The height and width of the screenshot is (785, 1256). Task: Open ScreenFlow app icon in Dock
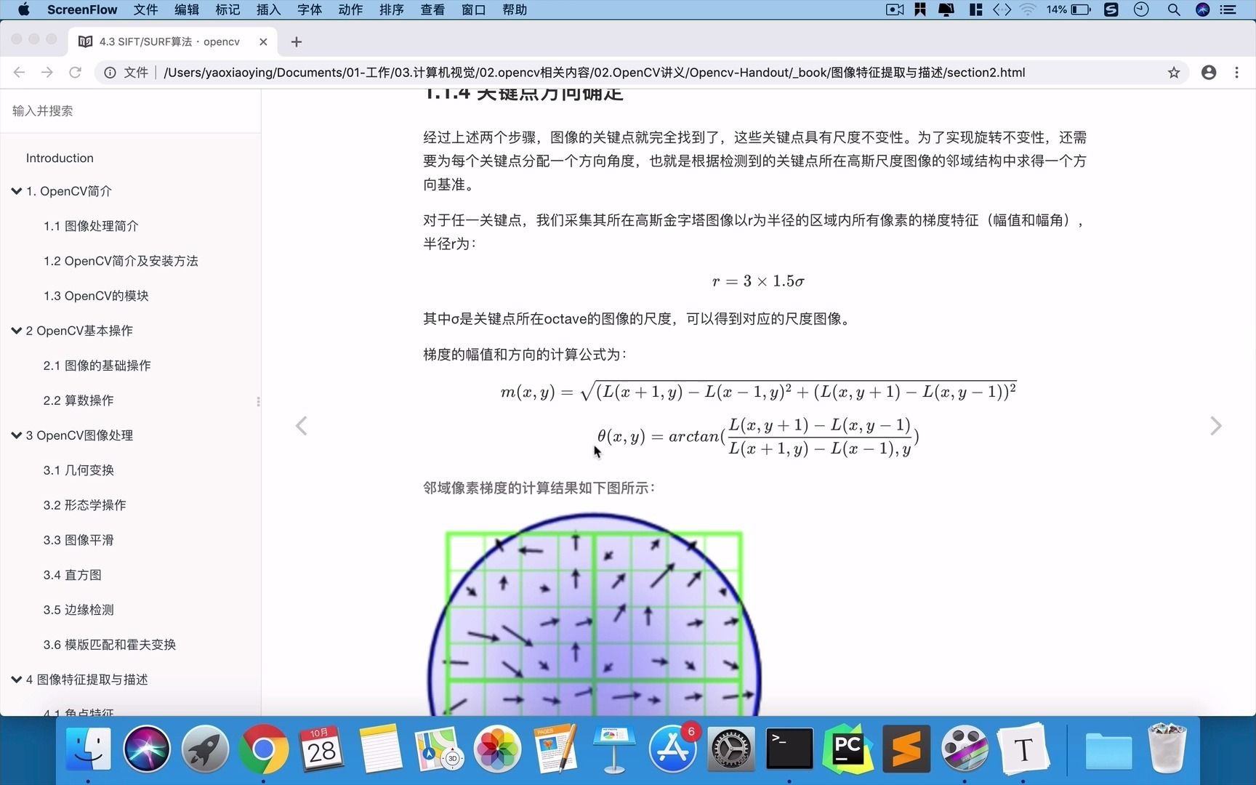[x=965, y=749]
